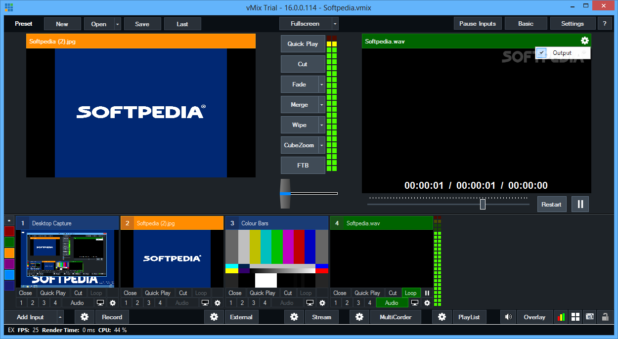Click monitor icon on Softpedia (2).jpg input
618x339 pixels.
click(205, 303)
